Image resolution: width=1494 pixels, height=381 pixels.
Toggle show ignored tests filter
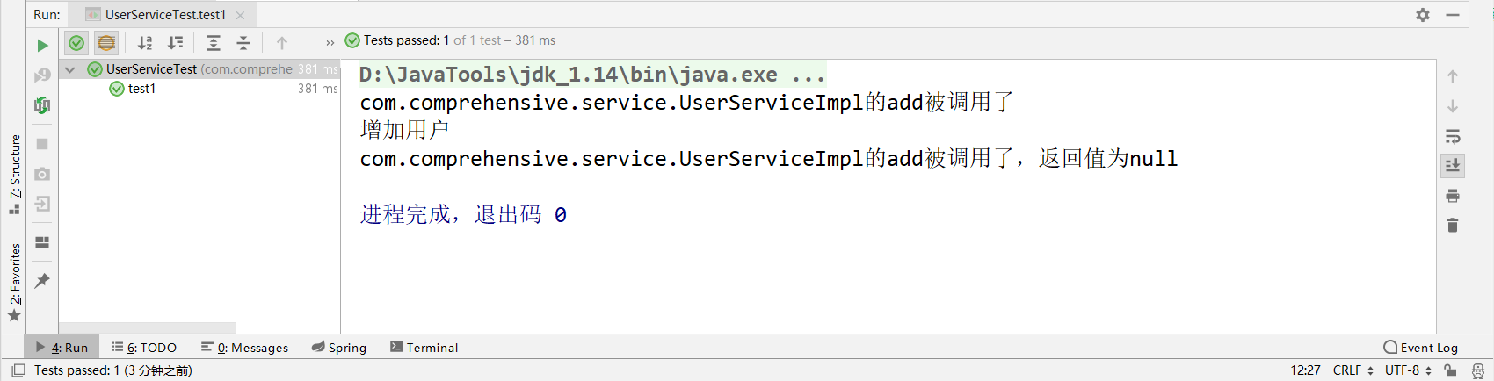pyautogui.click(x=106, y=42)
